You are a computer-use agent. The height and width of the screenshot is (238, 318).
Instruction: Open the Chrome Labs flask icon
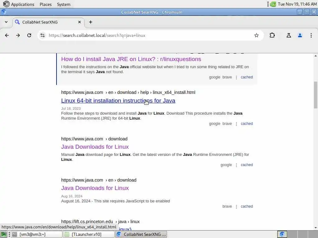(x=288, y=35)
